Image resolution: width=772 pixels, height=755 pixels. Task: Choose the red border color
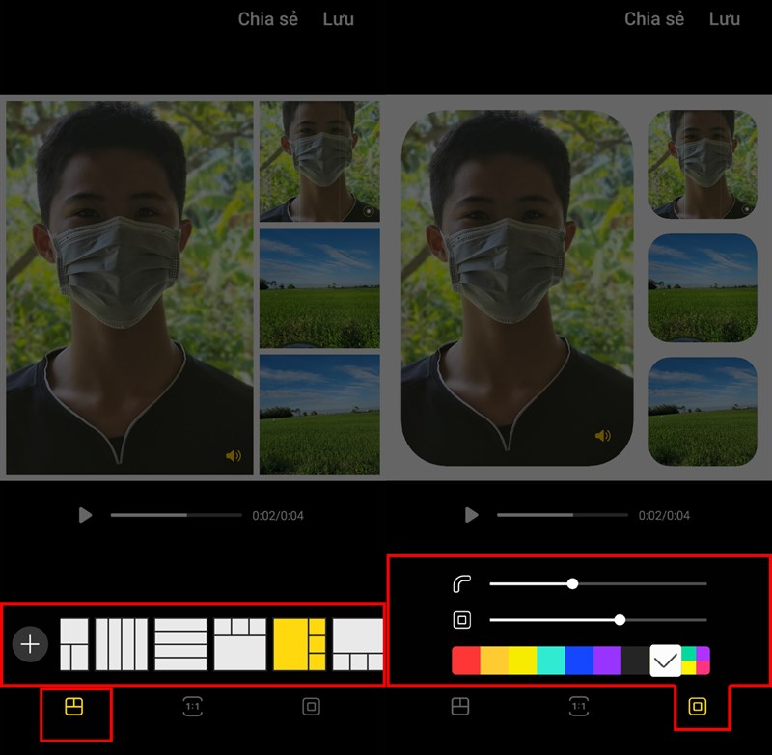point(466,661)
